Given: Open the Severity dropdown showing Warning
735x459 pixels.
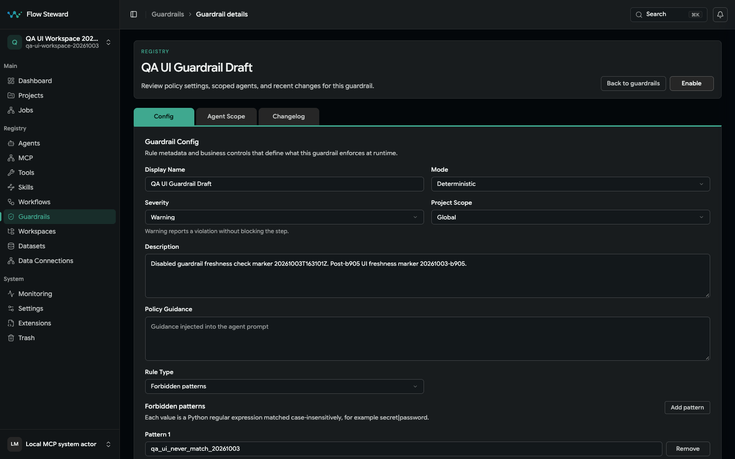Looking at the screenshot, I should coord(284,217).
